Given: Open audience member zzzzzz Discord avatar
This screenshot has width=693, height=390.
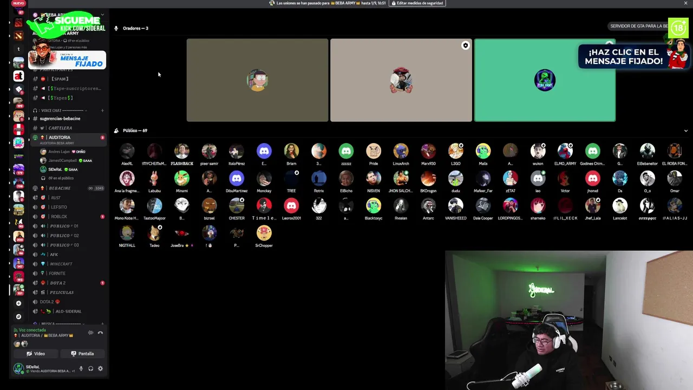Looking at the screenshot, I should (346, 151).
